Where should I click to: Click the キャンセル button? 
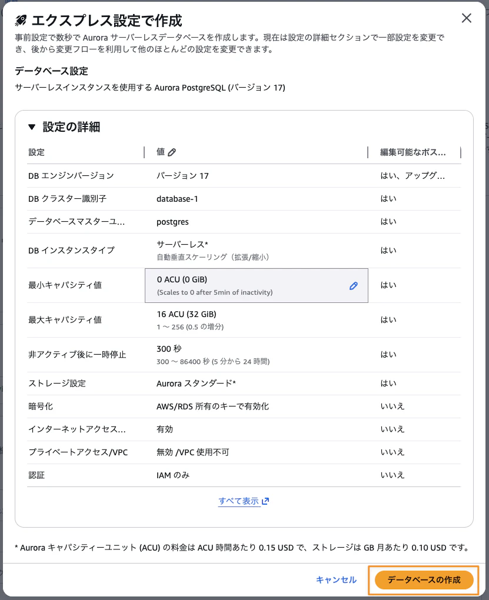(x=336, y=580)
